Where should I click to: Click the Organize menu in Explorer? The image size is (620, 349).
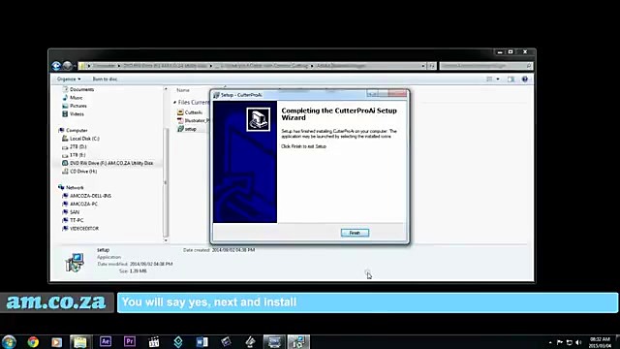click(x=69, y=79)
